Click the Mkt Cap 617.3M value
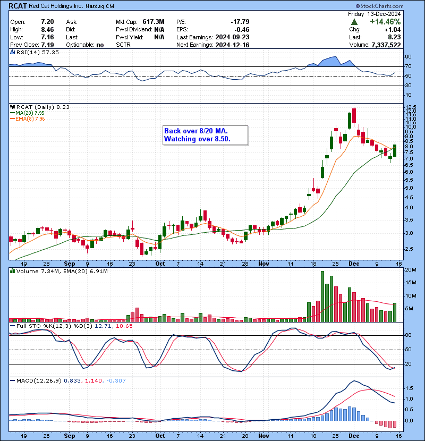Image resolution: width=425 pixels, height=441 pixels. pyautogui.click(x=154, y=22)
